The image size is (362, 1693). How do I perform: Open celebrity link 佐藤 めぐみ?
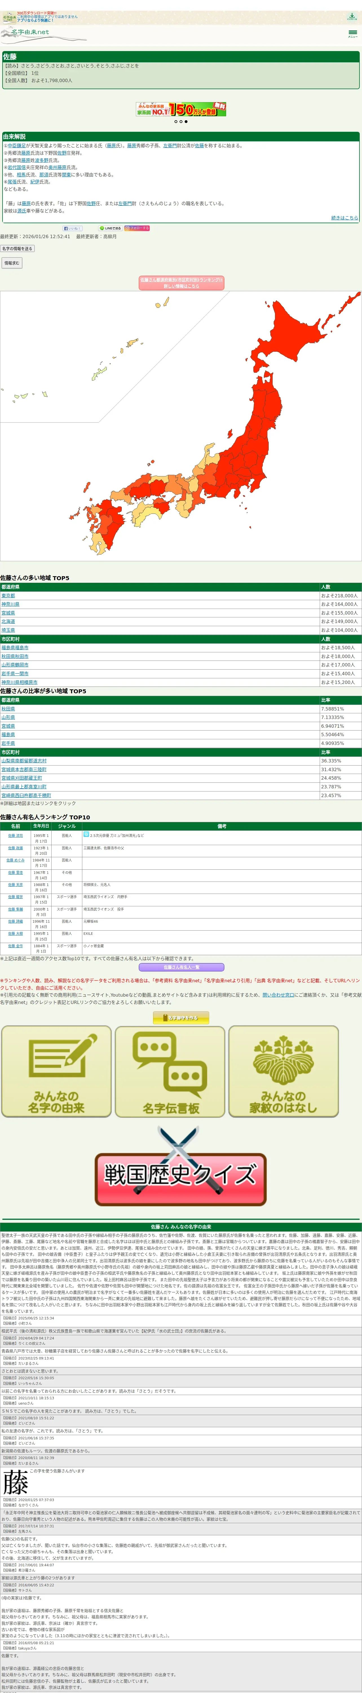15,860
